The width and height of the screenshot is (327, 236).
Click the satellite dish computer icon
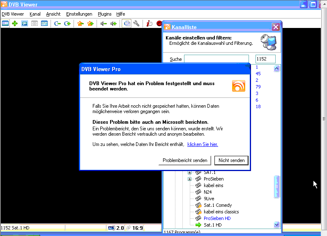[269, 42]
